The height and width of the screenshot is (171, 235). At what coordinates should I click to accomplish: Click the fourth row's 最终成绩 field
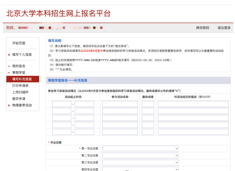[x=148, y=125]
